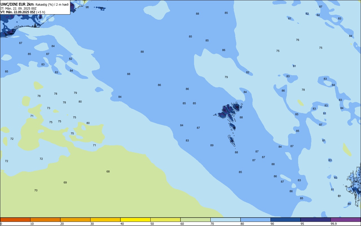Click the 80–90 medium blue legend swatch
Image resolution: width=361 pixels, height=226 pixels.
(x=256, y=220)
